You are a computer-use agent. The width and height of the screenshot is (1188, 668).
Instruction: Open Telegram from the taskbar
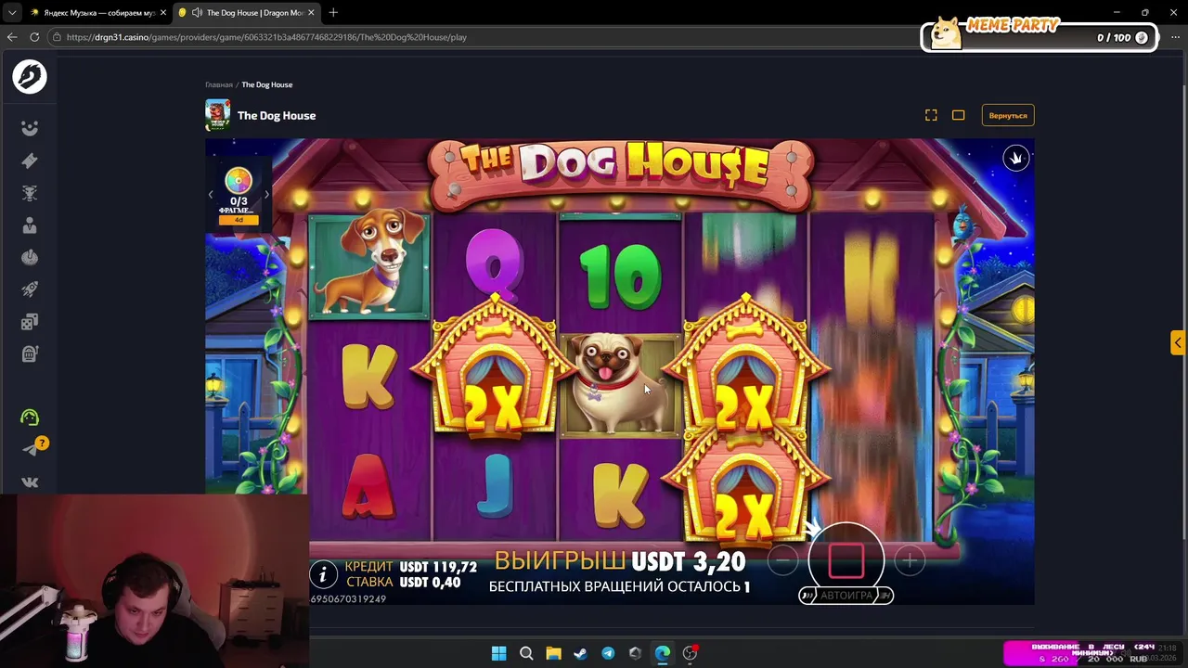coord(608,653)
